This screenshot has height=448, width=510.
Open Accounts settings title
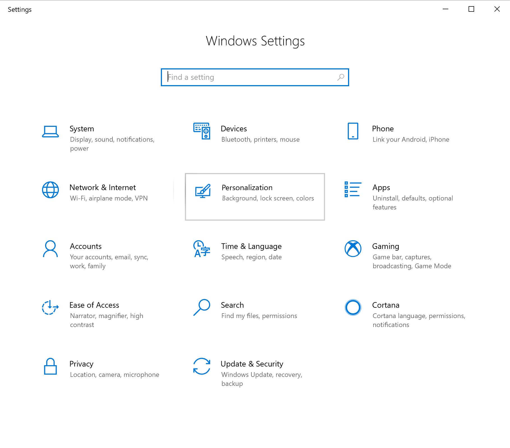(86, 246)
